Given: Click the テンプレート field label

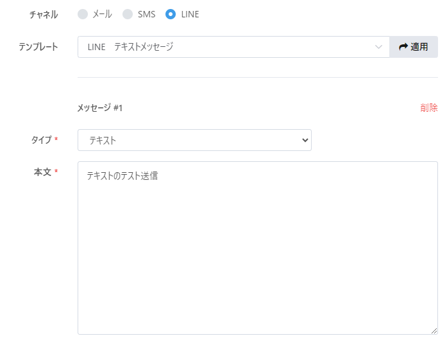Looking at the screenshot, I should [x=38, y=47].
